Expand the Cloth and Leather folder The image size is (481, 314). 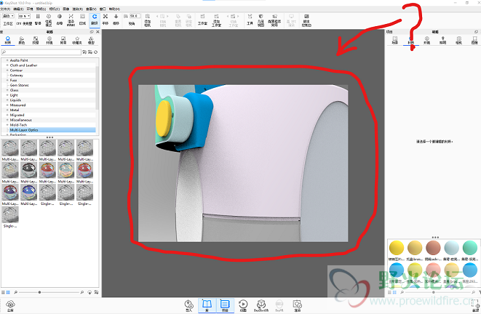coord(7,65)
